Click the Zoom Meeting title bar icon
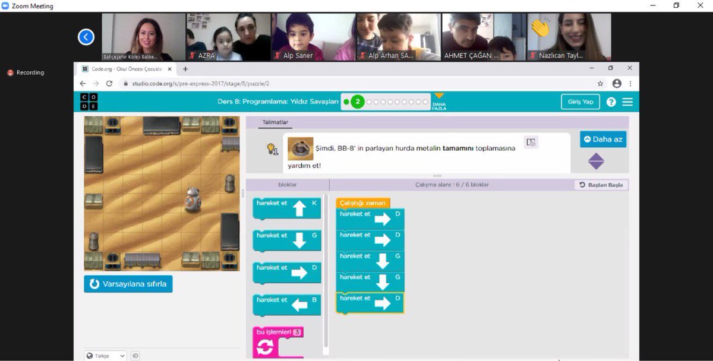Image resolution: width=713 pixels, height=361 pixels. (x=5, y=6)
